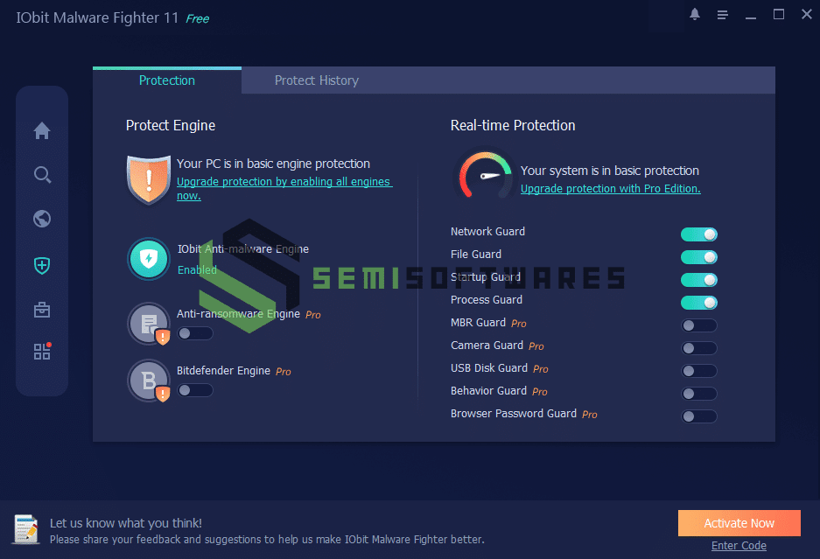Click the Behavior Guard label
Screen dimensions: 820x559
[x=488, y=391]
